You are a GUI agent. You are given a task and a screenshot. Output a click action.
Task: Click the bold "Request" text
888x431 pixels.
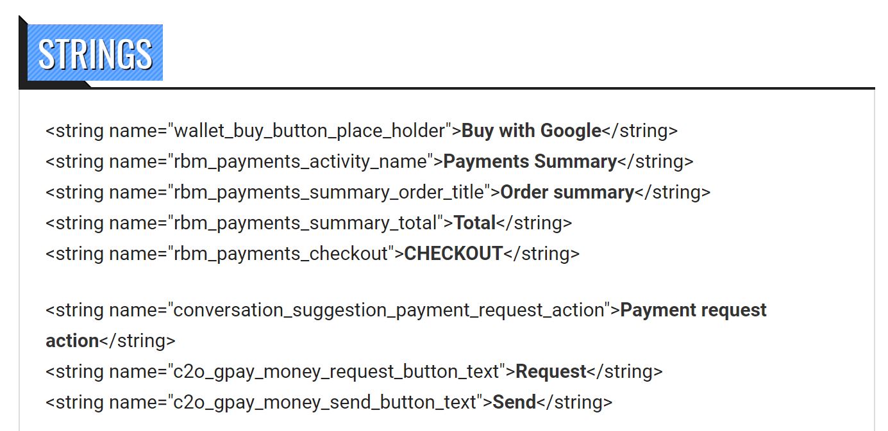551,371
